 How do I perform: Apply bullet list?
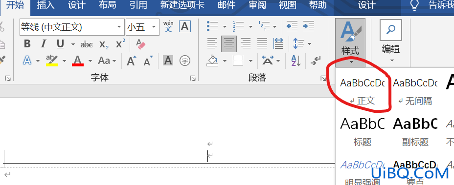pyautogui.click(x=212, y=26)
